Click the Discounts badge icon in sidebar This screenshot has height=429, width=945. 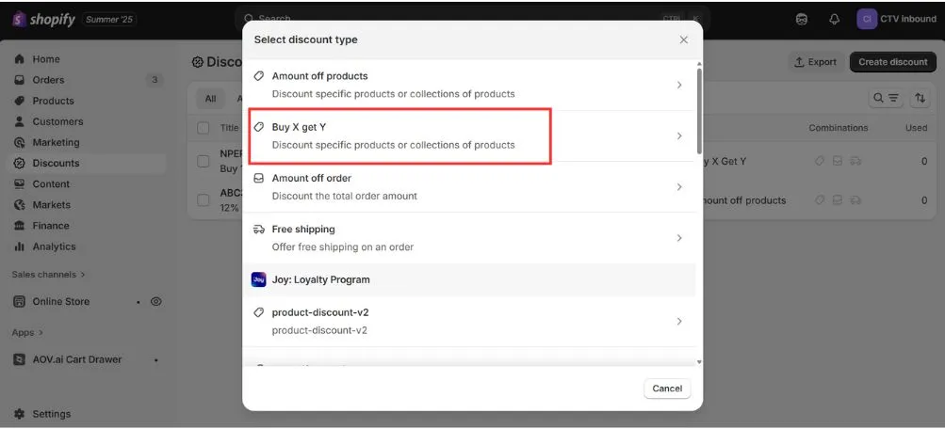[x=19, y=163]
